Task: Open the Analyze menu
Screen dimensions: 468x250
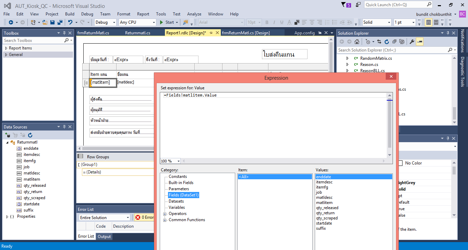Action: (194, 14)
